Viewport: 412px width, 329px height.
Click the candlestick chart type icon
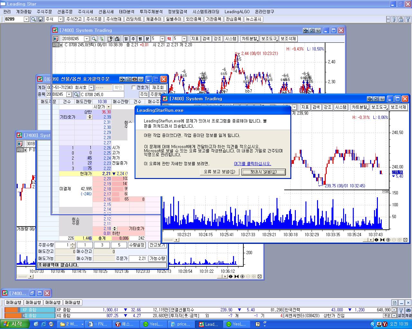point(56,39)
